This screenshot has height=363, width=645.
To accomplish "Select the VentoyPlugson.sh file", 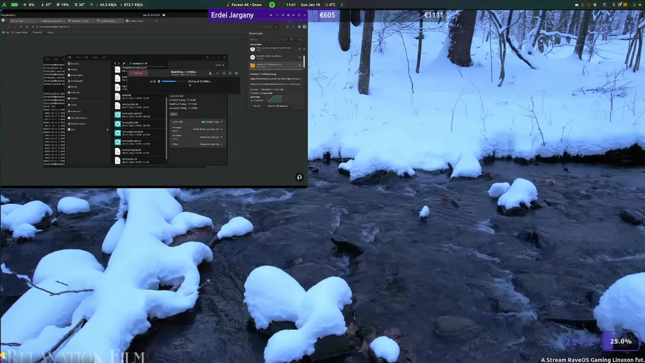I will tap(139, 151).
